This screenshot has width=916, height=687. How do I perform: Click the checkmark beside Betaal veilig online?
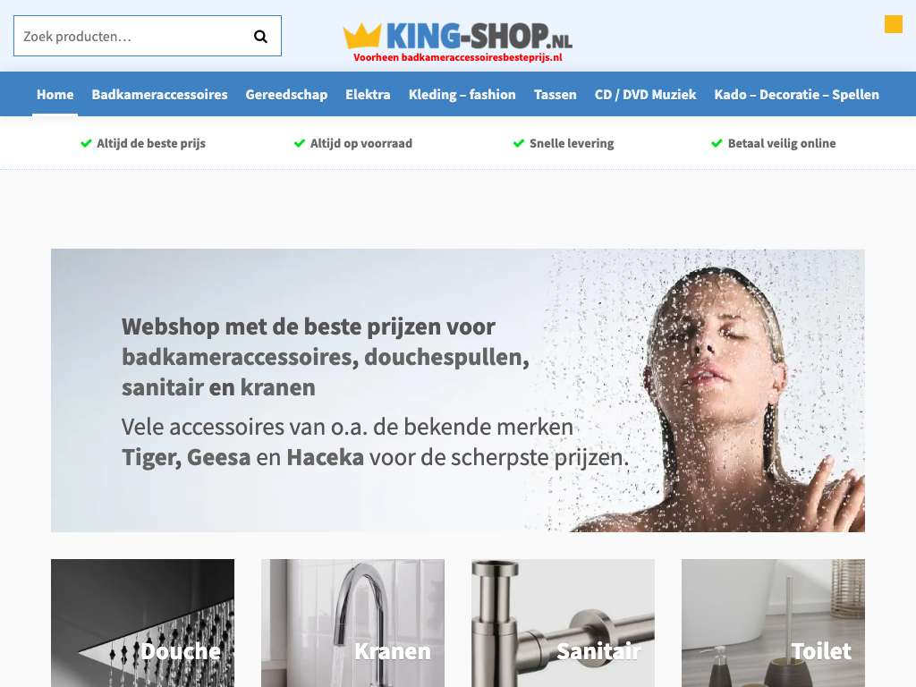pos(717,143)
